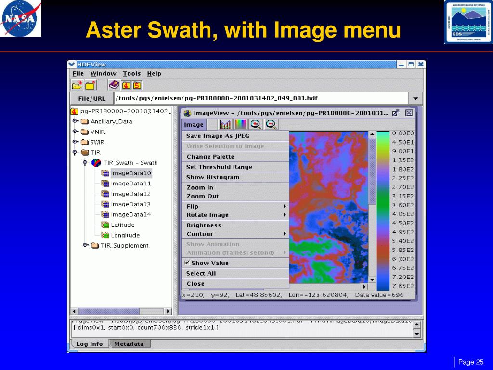Click the open file folder icon

[x=77, y=85]
